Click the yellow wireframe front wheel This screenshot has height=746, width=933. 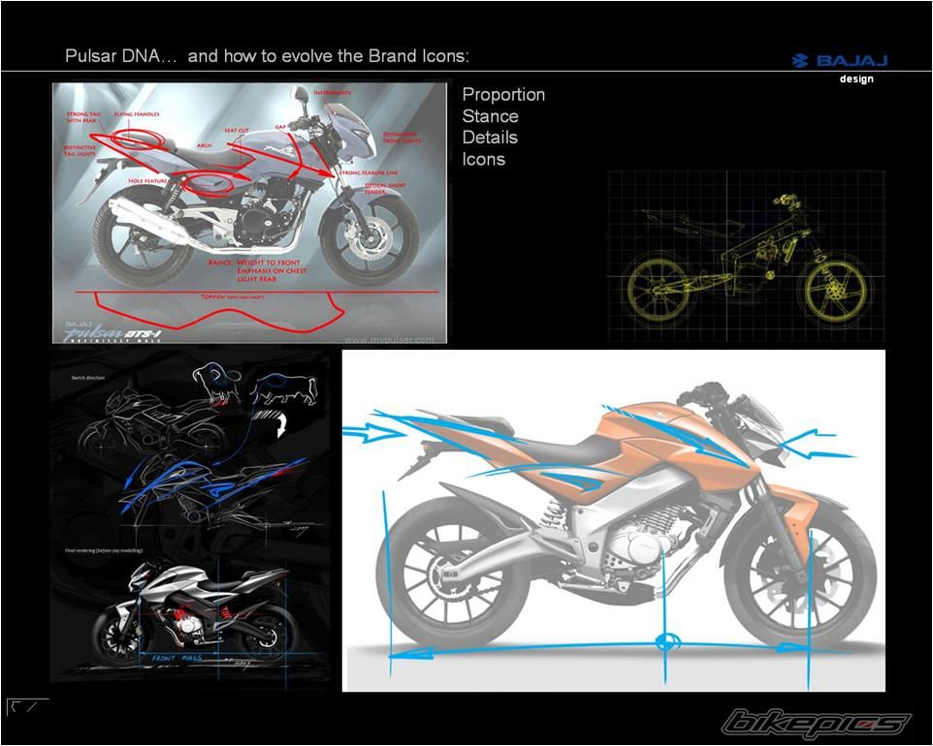coord(836,293)
